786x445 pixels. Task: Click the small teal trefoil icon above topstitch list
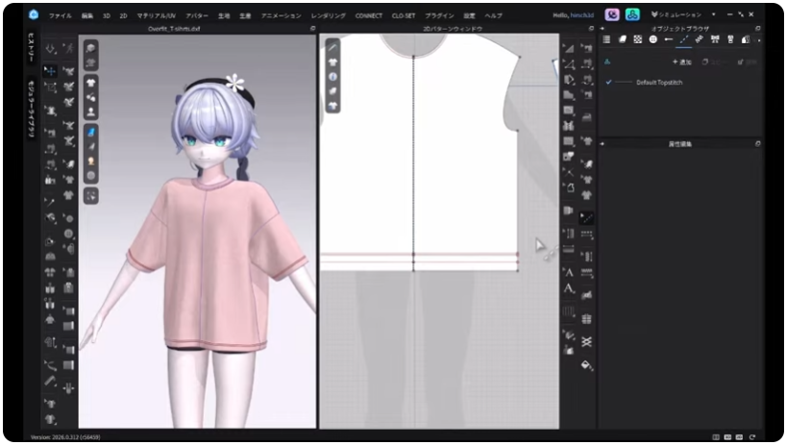[x=607, y=62]
